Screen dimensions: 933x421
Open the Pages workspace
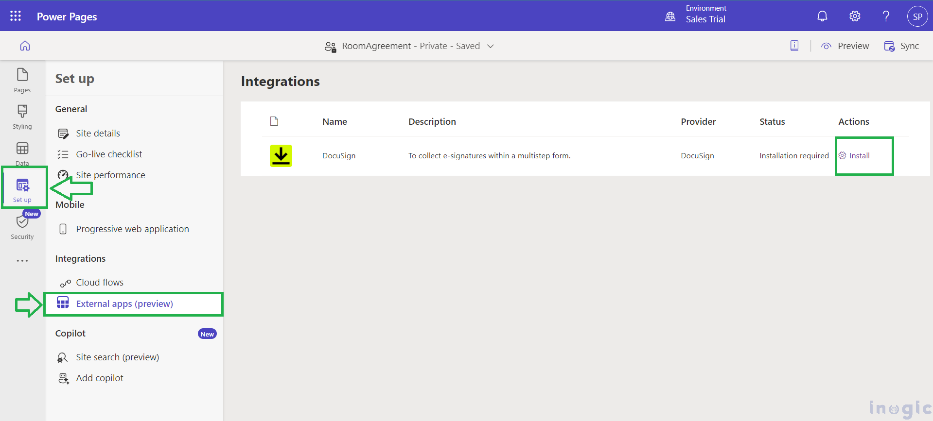click(x=22, y=80)
